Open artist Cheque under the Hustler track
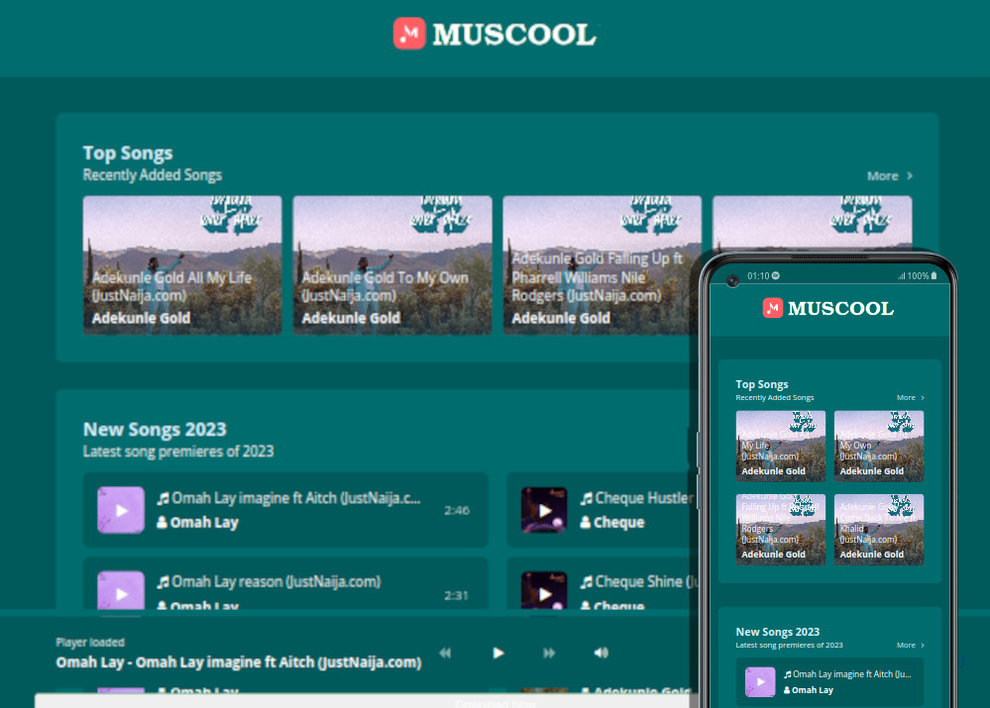This screenshot has width=990, height=708. (618, 523)
